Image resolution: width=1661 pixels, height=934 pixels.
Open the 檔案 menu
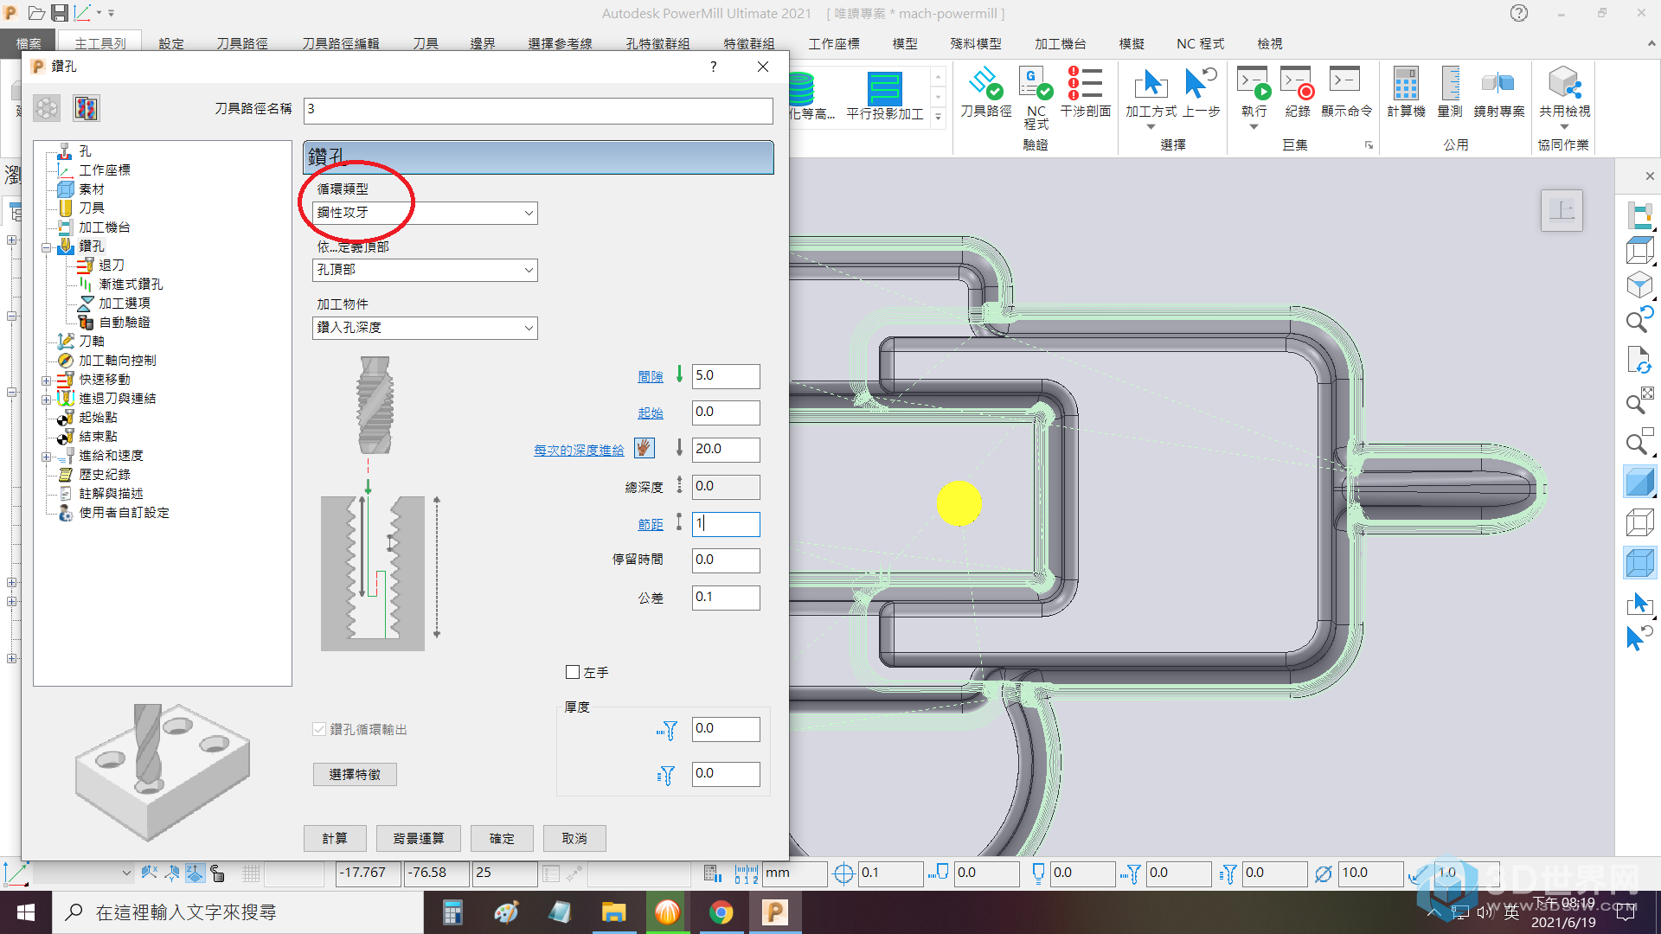28,43
